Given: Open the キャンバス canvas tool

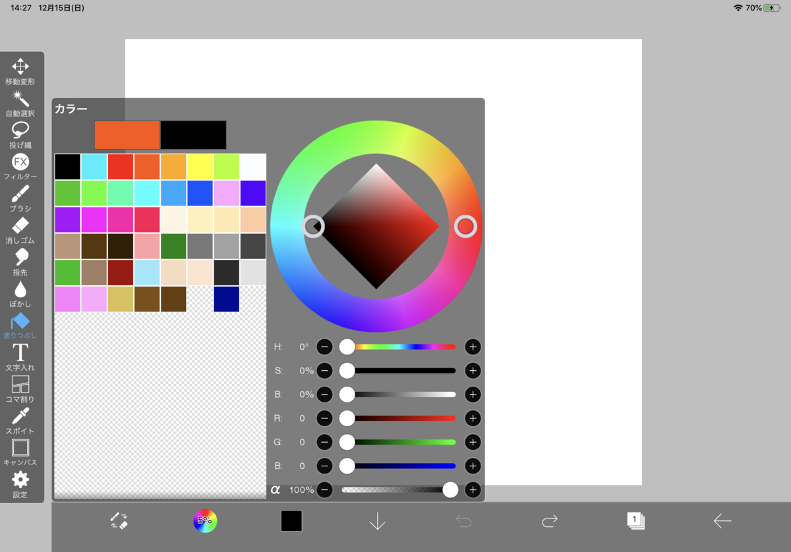Looking at the screenshot, I should click(x=20, y=452).
